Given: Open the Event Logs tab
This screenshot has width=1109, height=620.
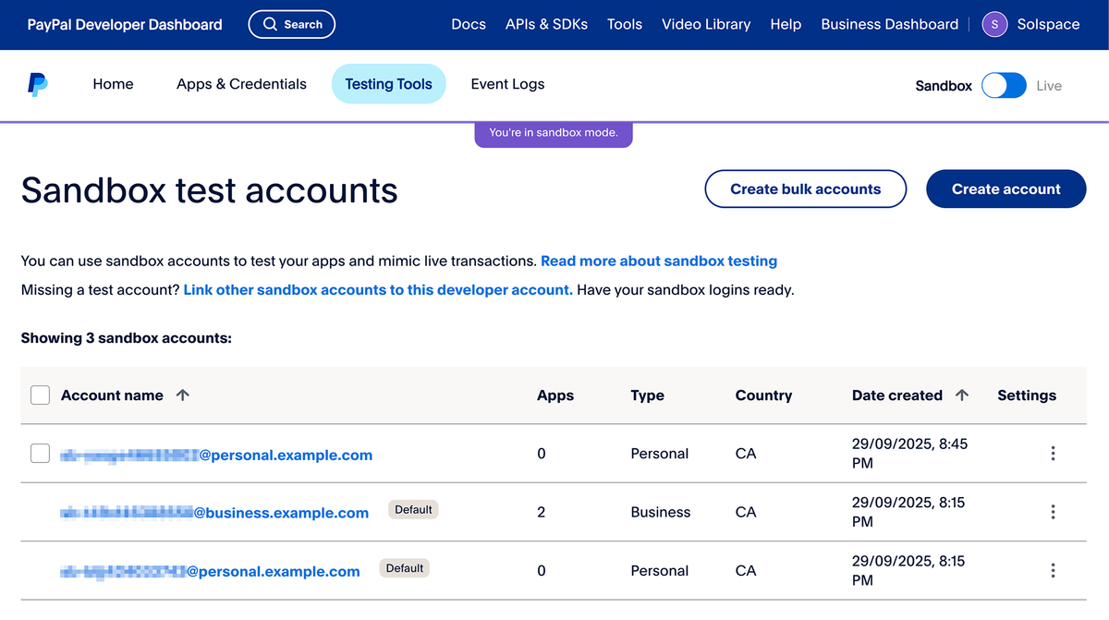Looking at the screenshot, I should pyautogui.click(x=507, y=84).
